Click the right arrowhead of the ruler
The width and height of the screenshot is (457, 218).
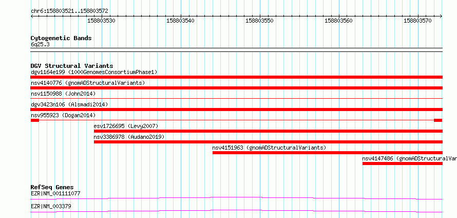[441, 16]
